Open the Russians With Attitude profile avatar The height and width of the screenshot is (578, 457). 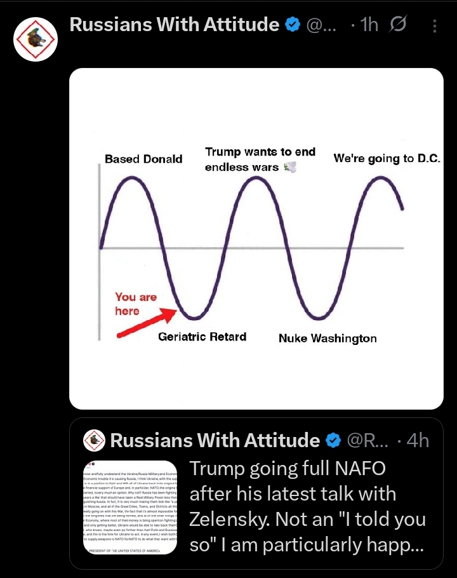click(x=36, y=39)
